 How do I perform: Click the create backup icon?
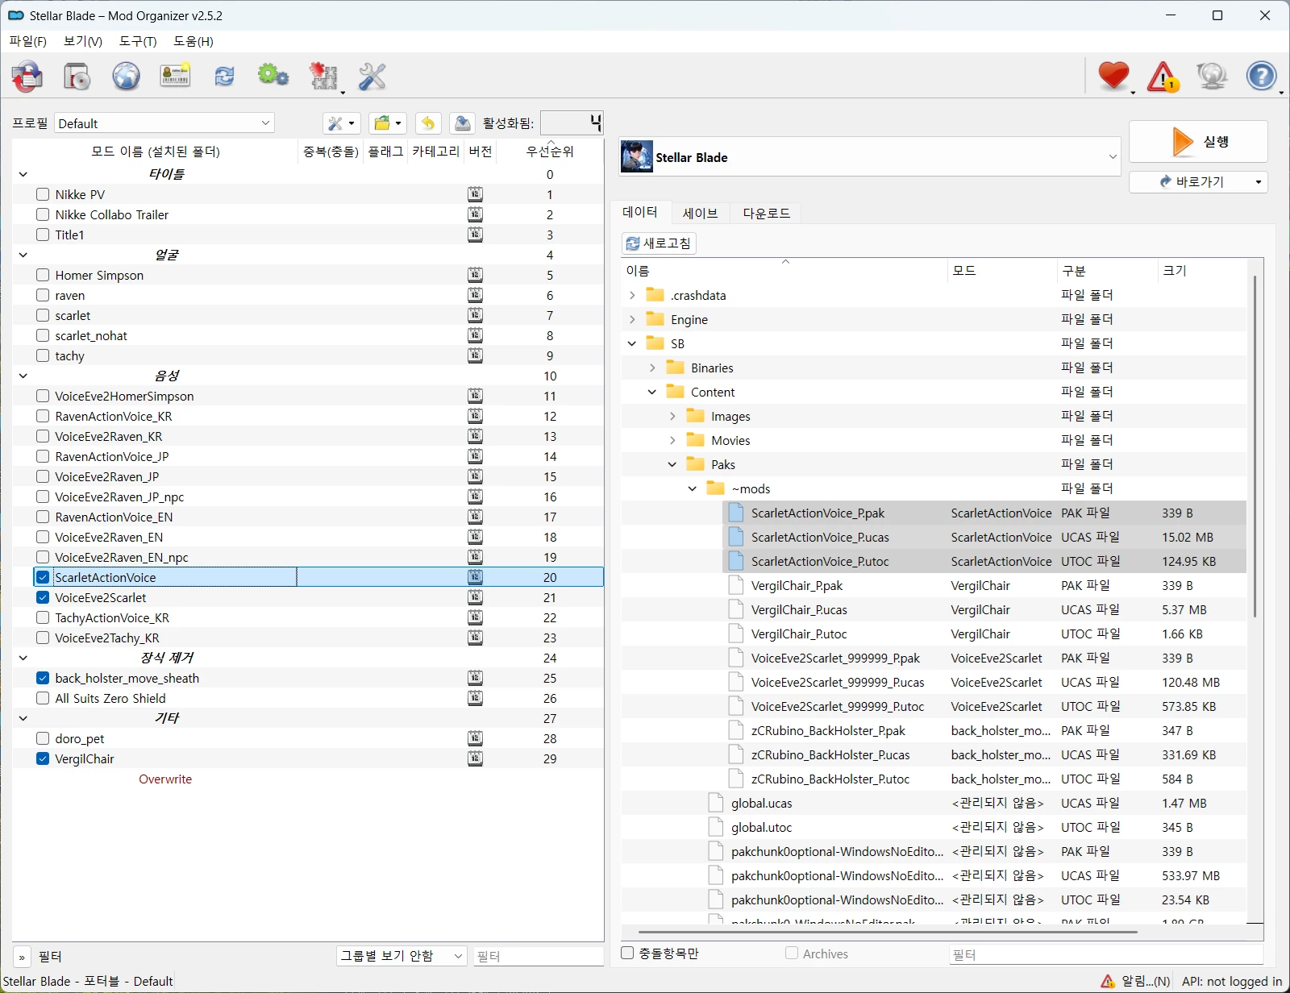pyautogui.click(x=462, y=123)
